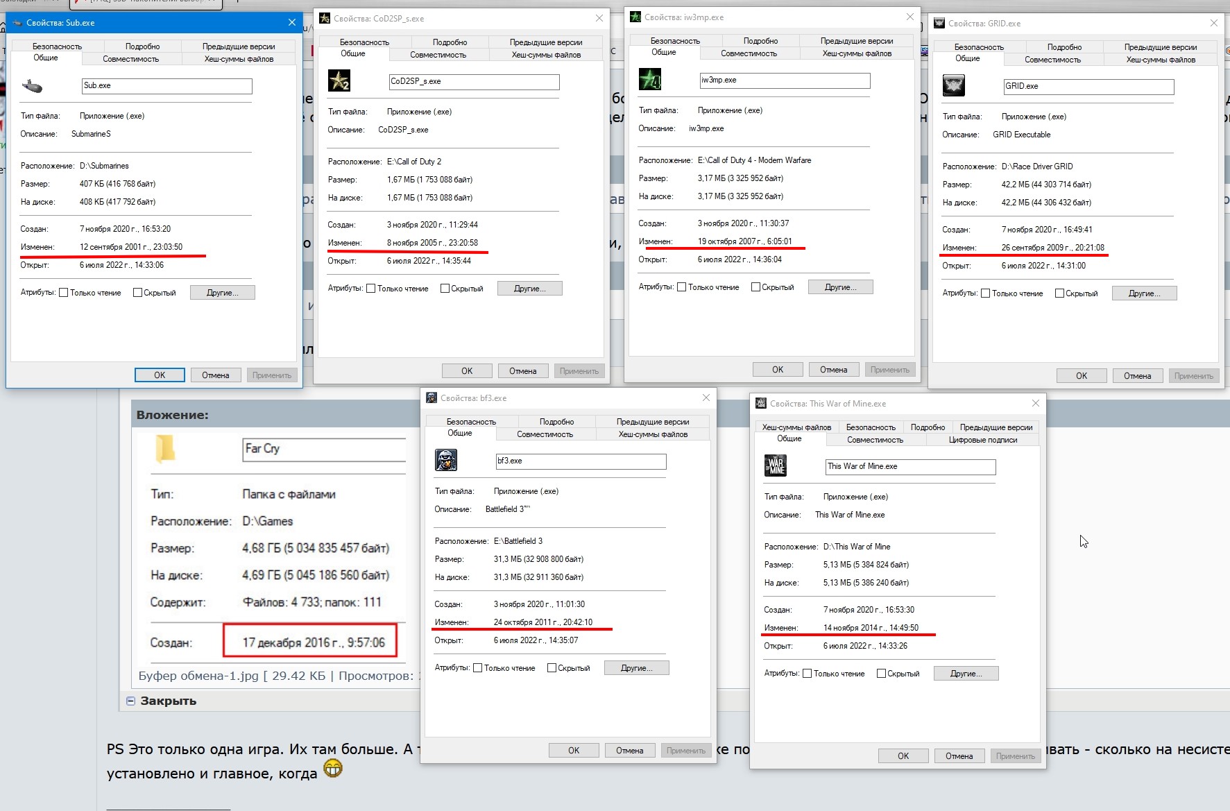Click the path E:\Call of Duty 4 - Modern Warfare
The height and width of the screenshot is (811, 1230).
point(754,160)
